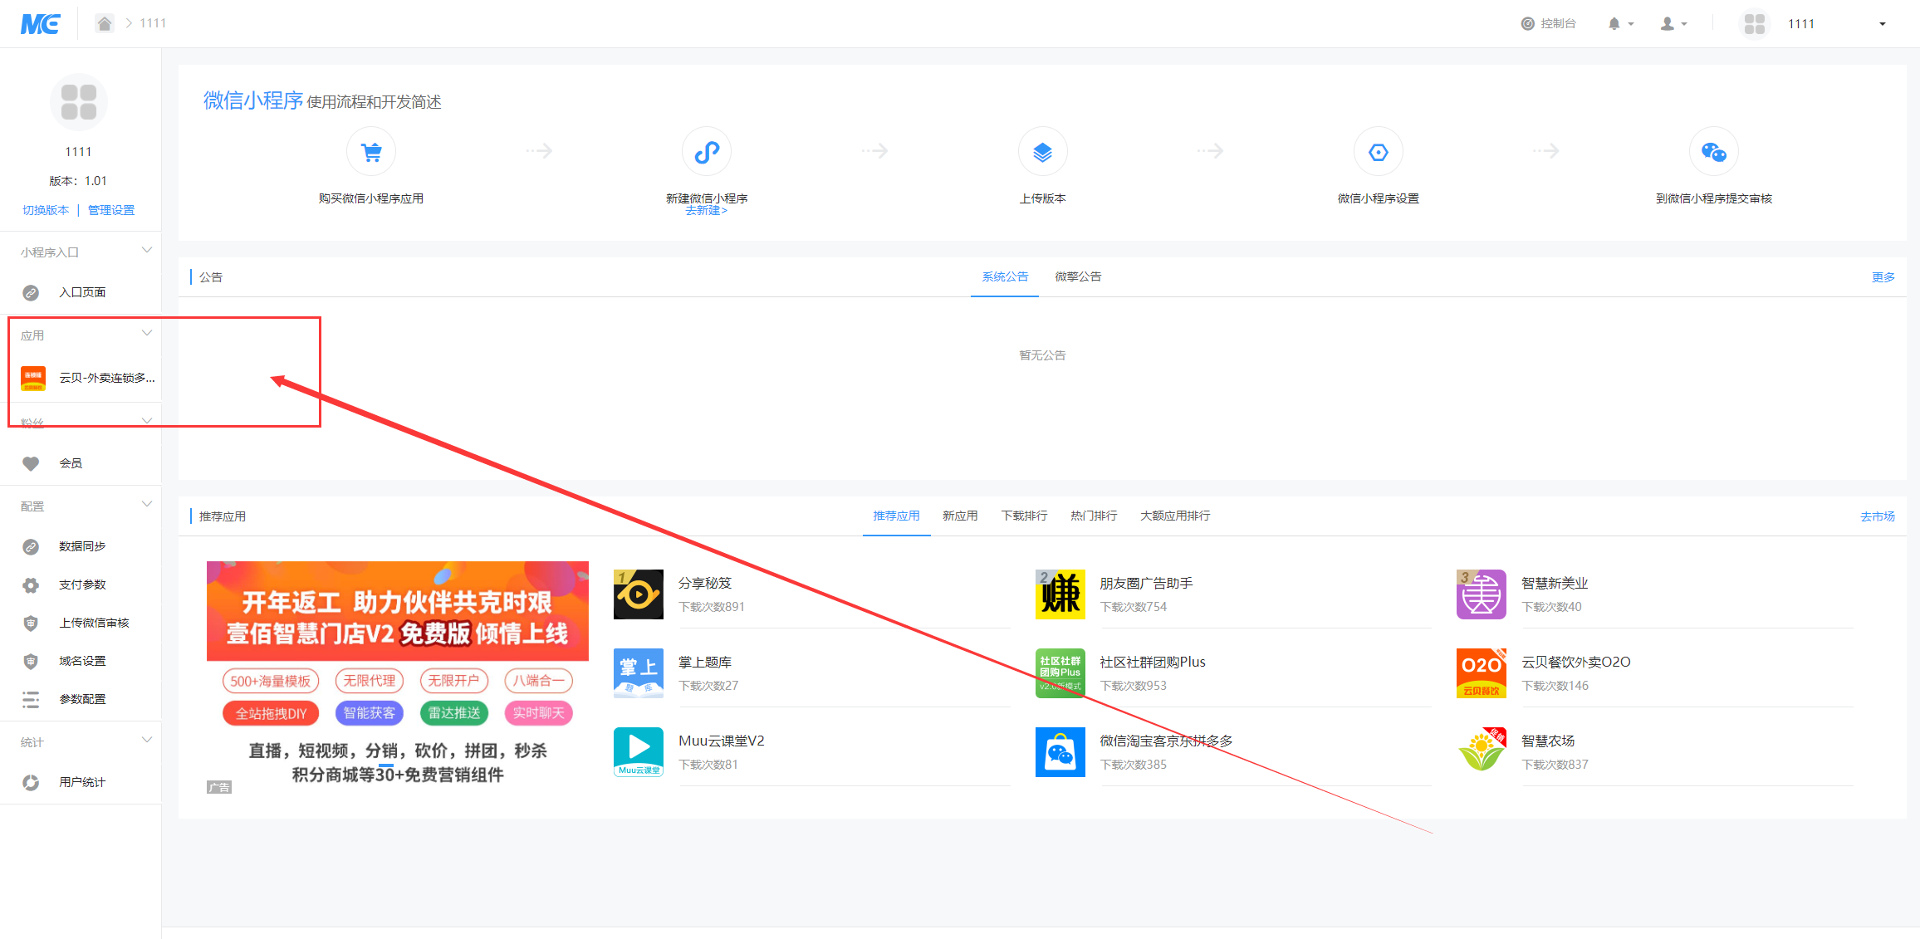Collapse the 小程序入口 section
1920x939 pixels.
click(146, 251)
